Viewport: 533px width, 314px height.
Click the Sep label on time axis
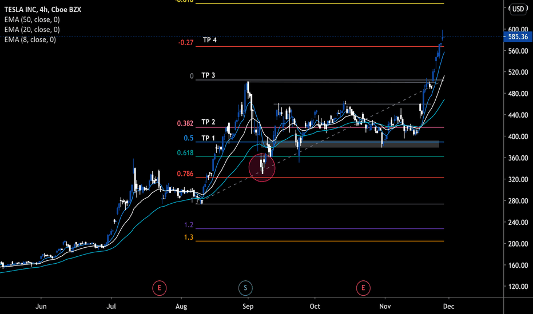(248, 306)
